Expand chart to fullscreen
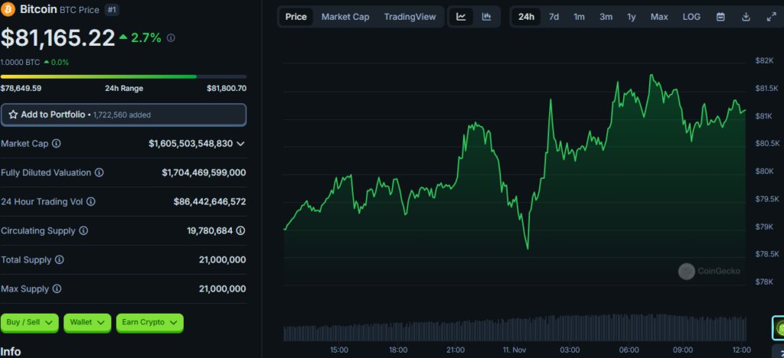This screenshot has height=358, width=784. tap(771, 17)
